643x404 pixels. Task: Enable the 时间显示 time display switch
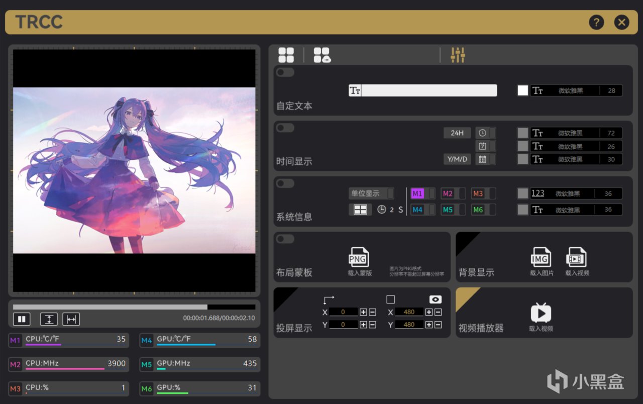pyautogui.click(x=285, y=128)
